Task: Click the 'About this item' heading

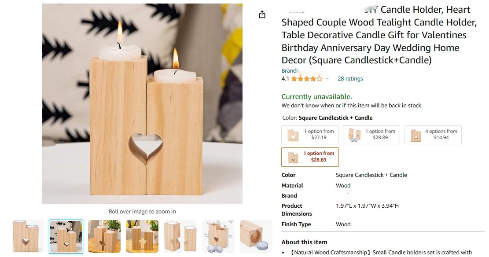Action: click(305, 242)
